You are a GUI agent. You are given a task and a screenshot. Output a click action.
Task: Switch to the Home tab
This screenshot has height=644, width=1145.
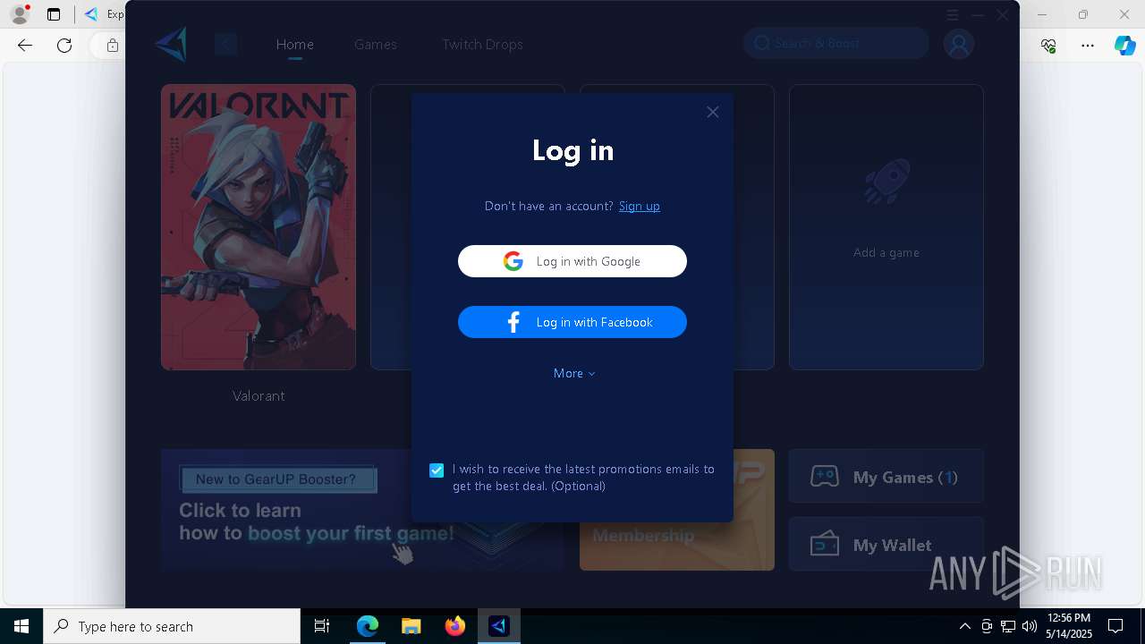[294, 44]
